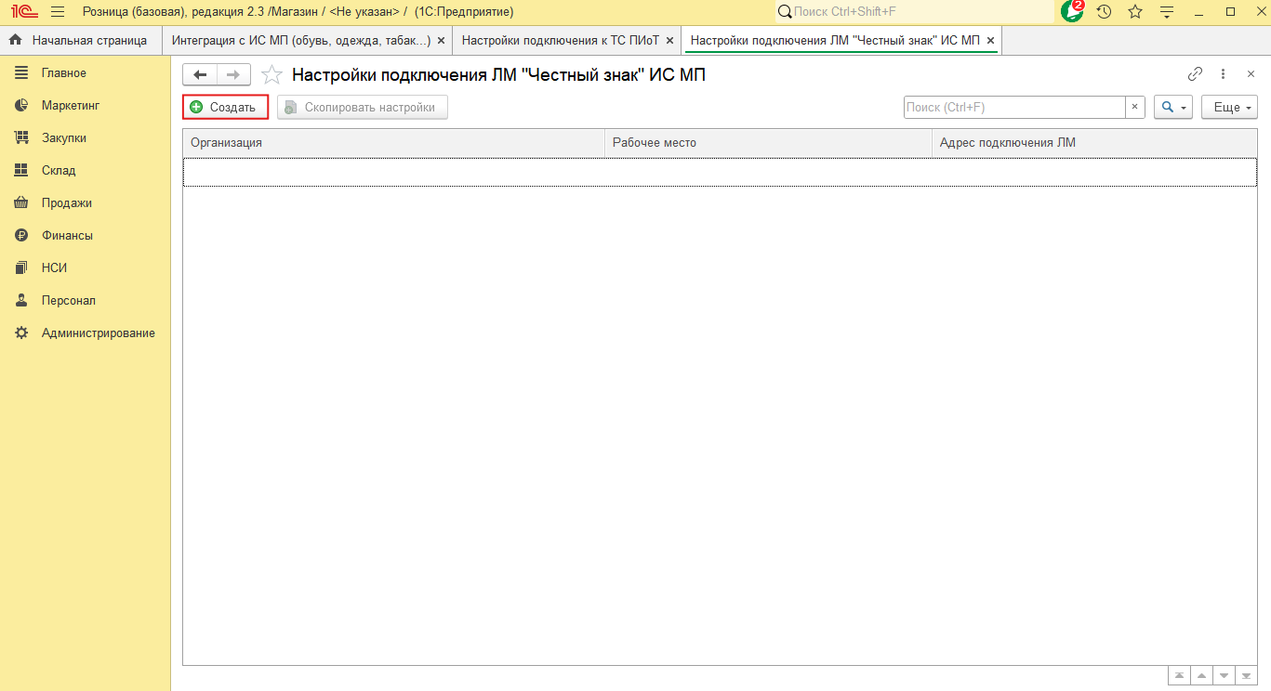
Task: Open the 1C main menu hamburger icon
Action: click(57, 12)
